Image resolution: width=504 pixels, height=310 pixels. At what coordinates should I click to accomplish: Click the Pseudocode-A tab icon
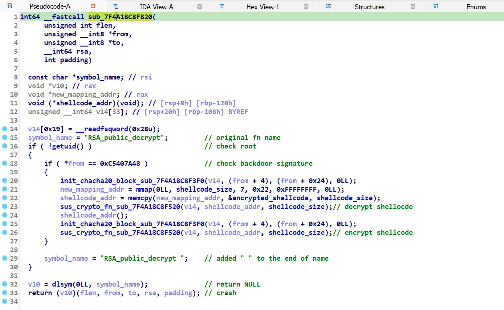pyautogui.click(x=9, y=6)
